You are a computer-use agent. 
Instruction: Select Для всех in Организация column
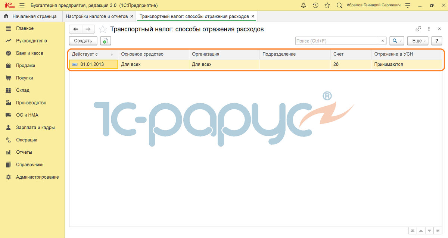point(224,64)
